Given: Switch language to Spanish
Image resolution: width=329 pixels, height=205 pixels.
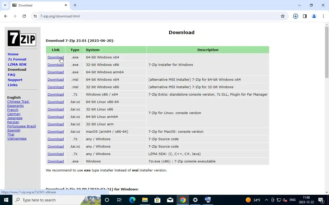Looking at the screenshot, I should point(14,130).
